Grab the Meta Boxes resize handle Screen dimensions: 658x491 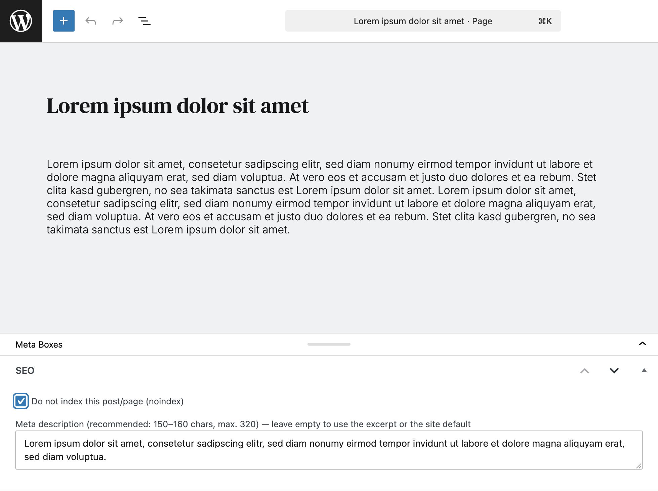pos(329,344)
